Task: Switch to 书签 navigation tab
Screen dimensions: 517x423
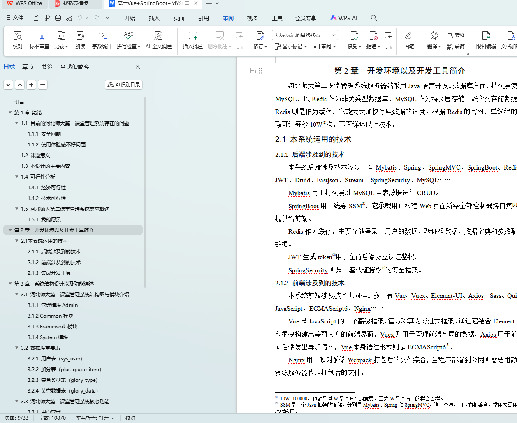Action: 47,67
